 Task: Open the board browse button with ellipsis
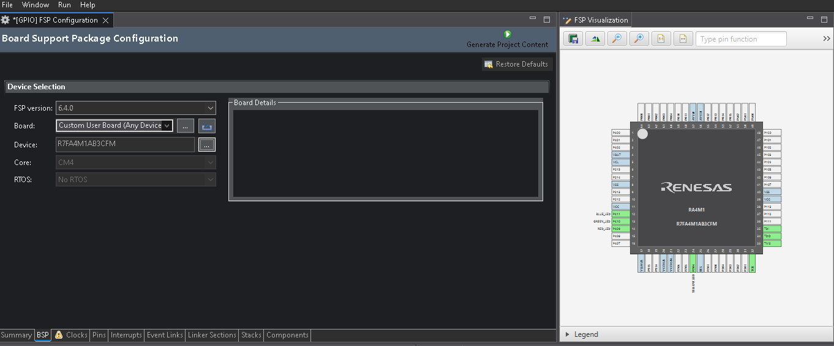click(x=186, y=125)
